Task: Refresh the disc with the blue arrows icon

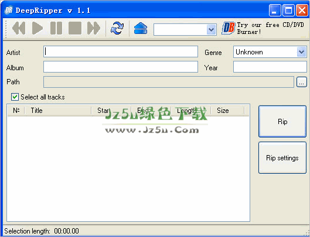Action: (117, 28)
